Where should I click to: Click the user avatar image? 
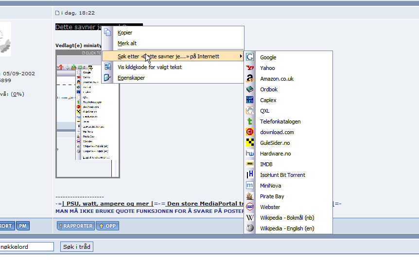5,39
